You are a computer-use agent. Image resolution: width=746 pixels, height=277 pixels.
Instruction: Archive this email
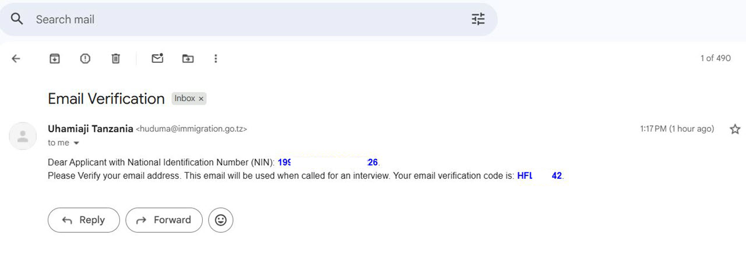(54, 58)
